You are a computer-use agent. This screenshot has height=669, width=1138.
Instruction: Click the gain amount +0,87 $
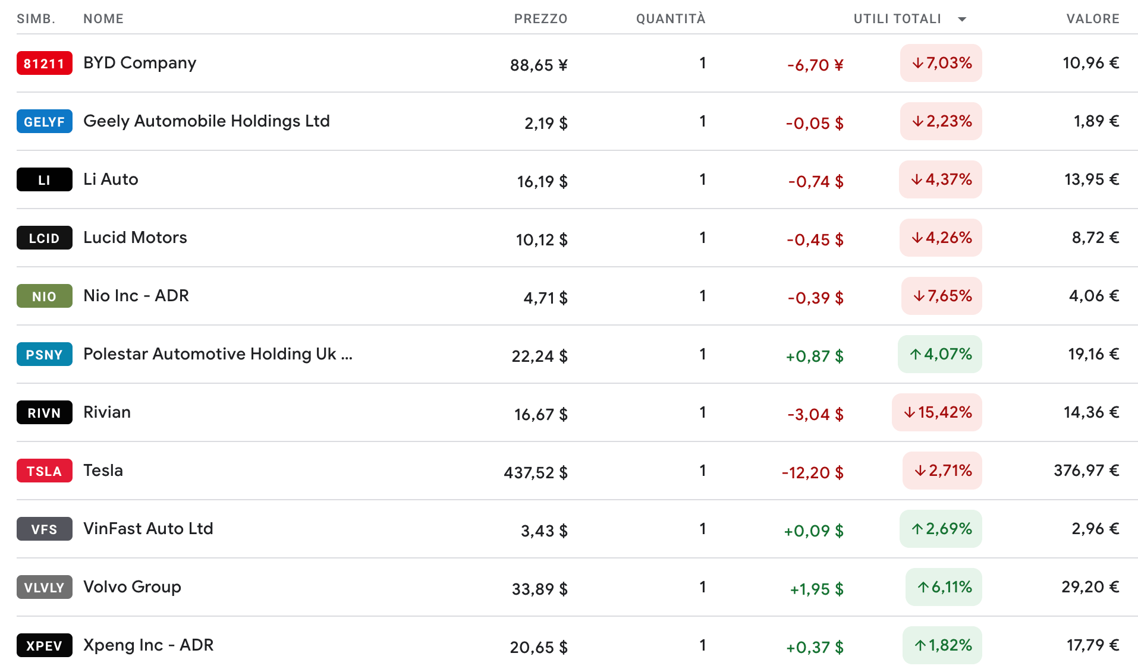click(x=815, y=356)
